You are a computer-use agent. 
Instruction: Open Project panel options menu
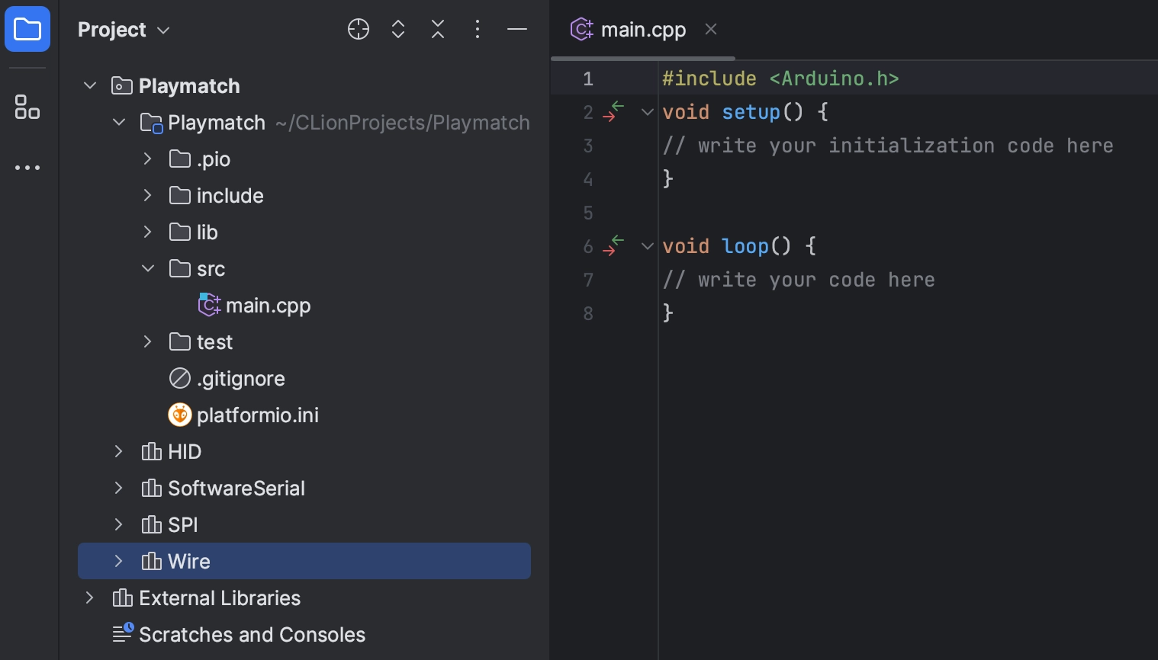coord(478,30)
